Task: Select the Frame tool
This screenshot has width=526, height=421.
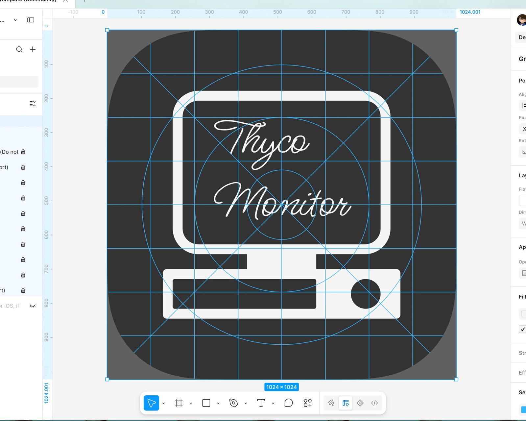Action: [x=179, y=403]
